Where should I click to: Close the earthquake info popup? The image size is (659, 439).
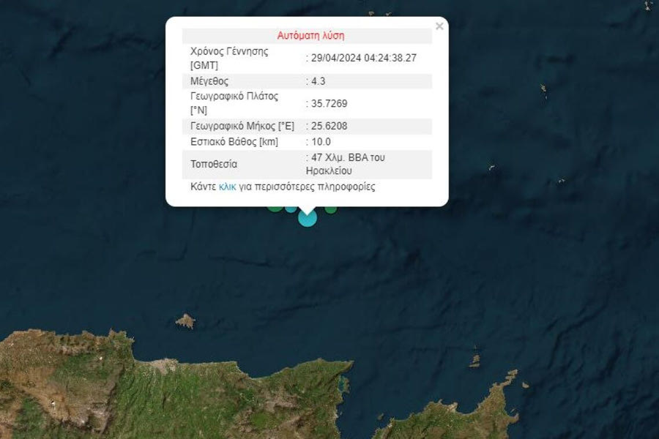coord(439,26)
